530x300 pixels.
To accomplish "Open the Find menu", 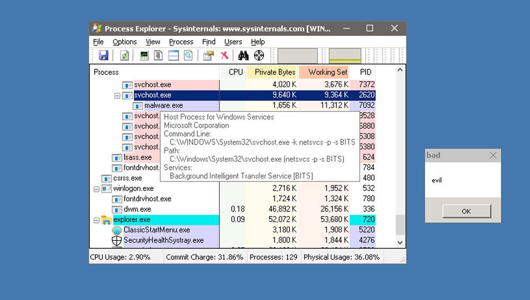I will click(208, 42).
